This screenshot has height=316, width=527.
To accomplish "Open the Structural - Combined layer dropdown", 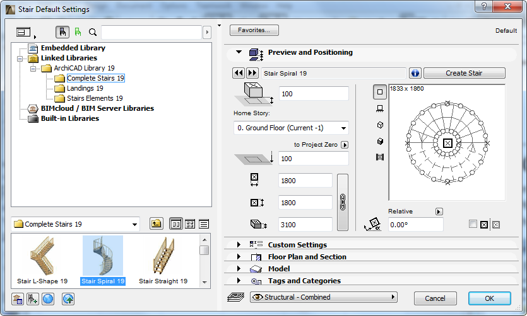I will [323, 297].
